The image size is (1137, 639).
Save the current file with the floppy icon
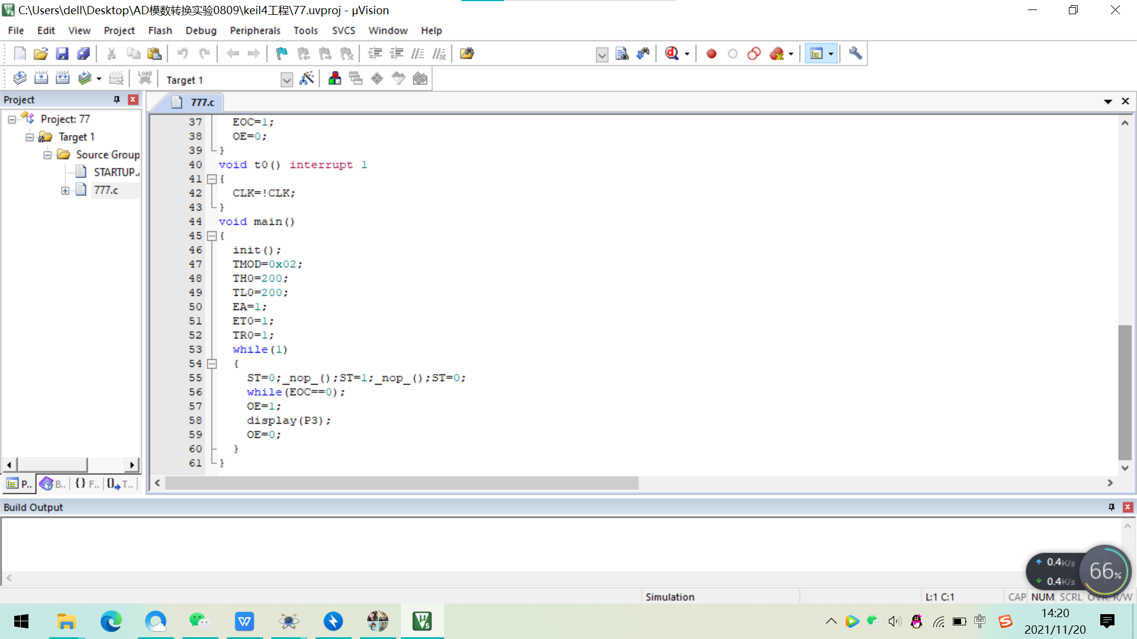coord(62,54)
